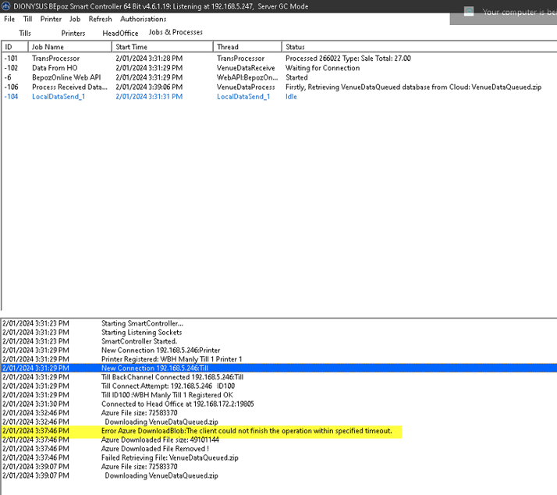Screen dimensions: 557x495
Task: Open the Authorisations menu
Action: tap(143, 19)
